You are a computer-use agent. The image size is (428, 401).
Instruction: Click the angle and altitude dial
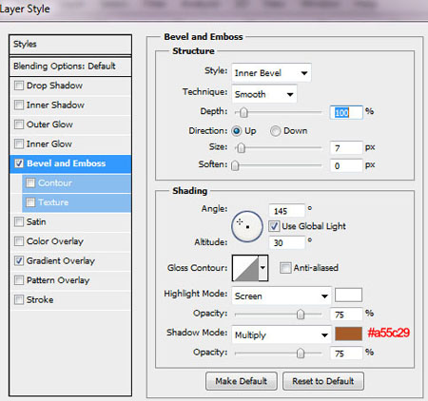[247, 226]
